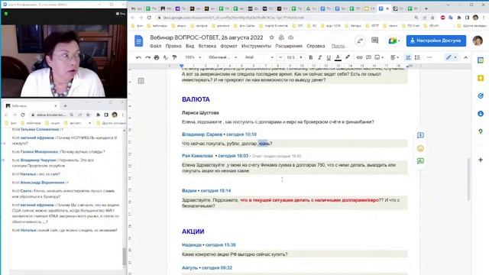Image resolution: width=489 pixels, height=275 pixels.
Task: Check cloud save status icon beside title
Action: (x=290, y=37)
